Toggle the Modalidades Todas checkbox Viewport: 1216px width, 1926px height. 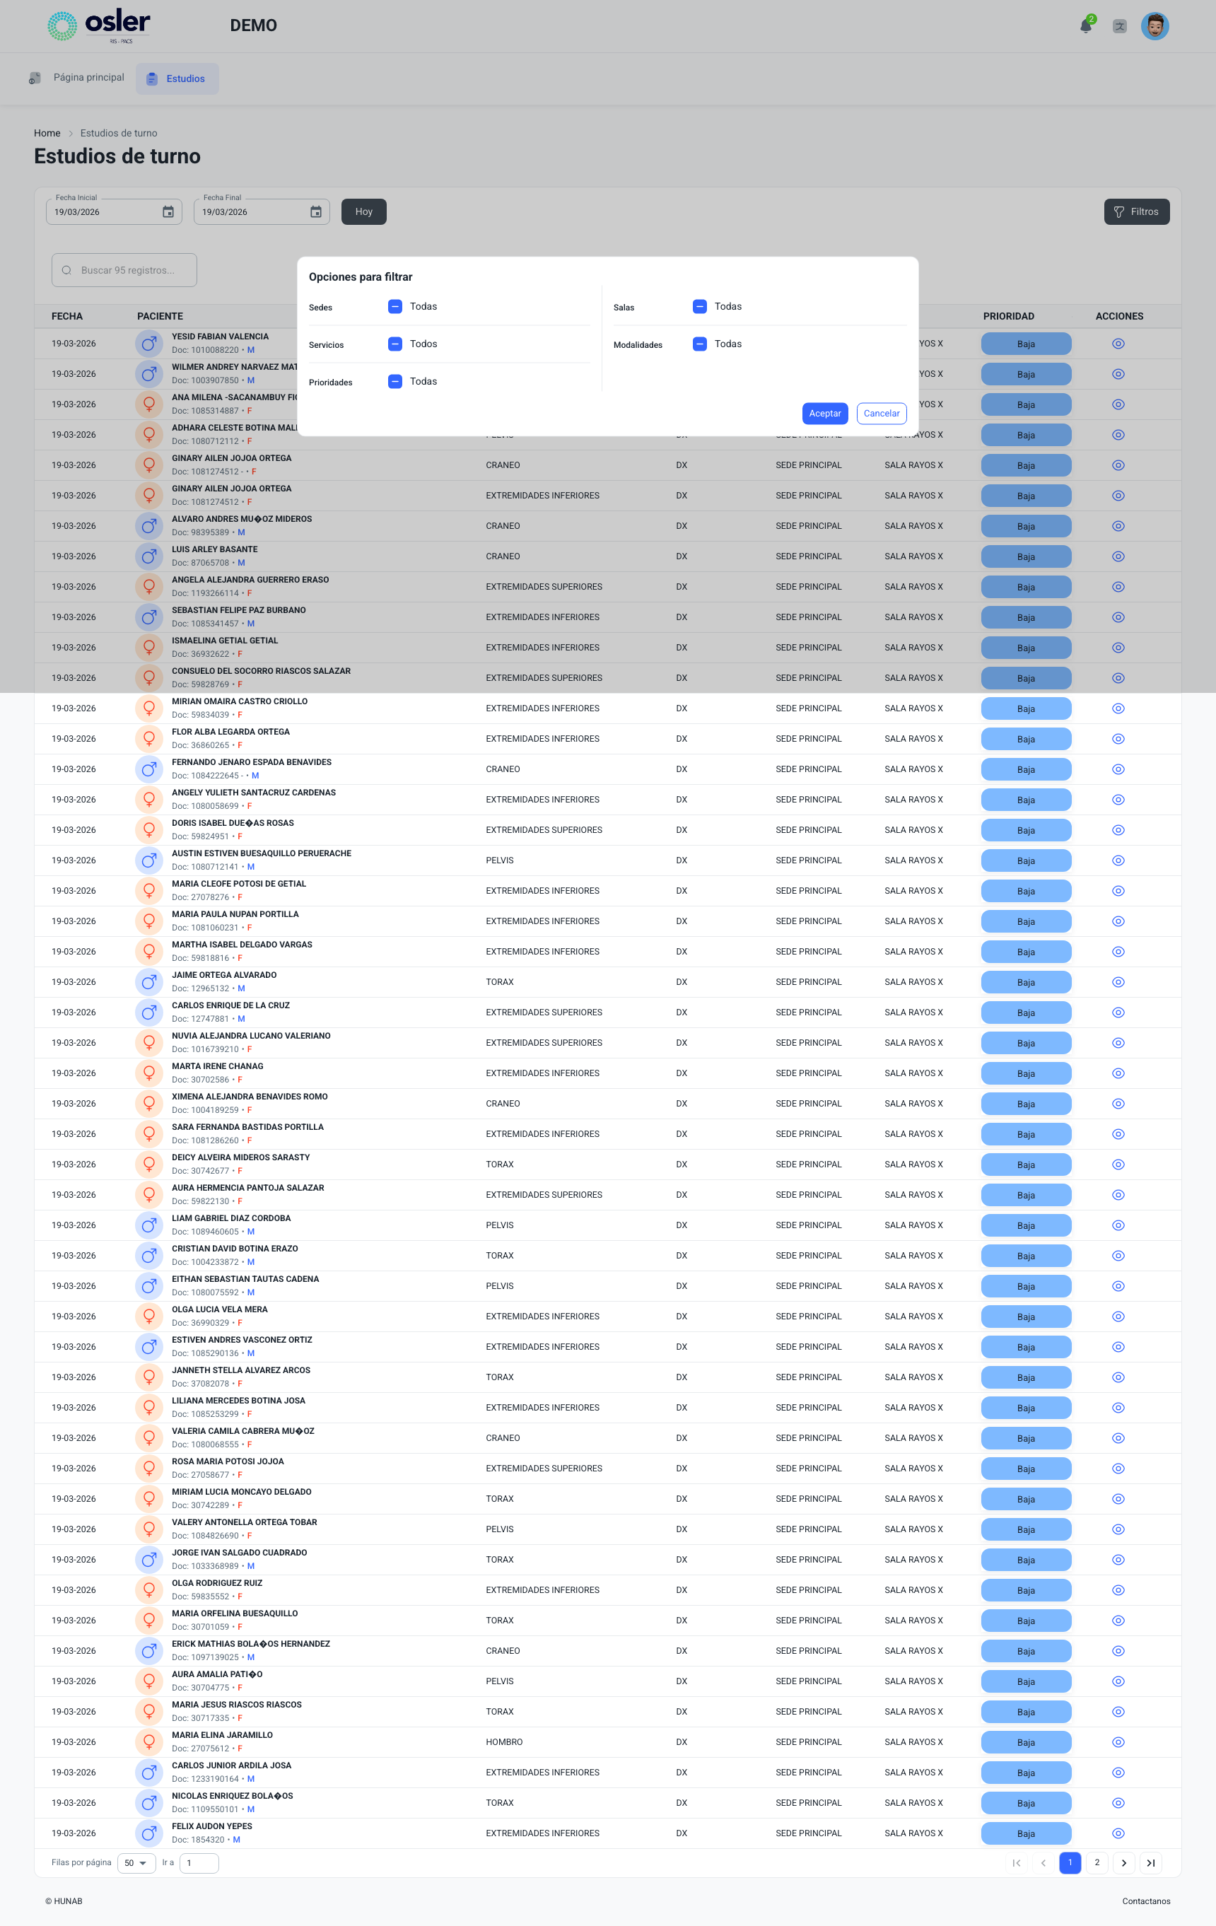[x=700, y=344]
